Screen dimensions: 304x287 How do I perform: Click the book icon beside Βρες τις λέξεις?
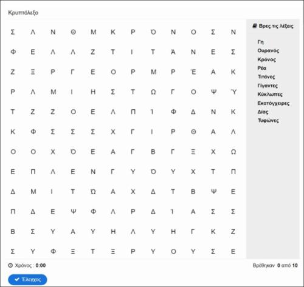(x=255, y=26)
